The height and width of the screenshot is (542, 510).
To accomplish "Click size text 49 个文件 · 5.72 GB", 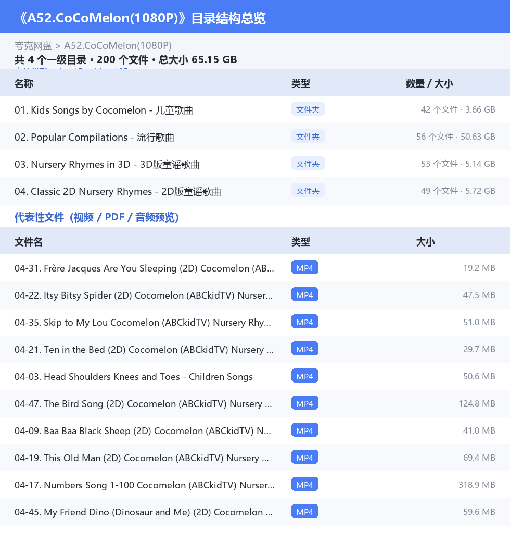I will point(458,191).
